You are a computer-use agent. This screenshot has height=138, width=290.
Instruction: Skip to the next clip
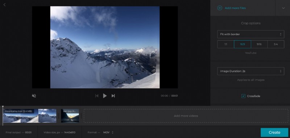[x=113, y=96]
